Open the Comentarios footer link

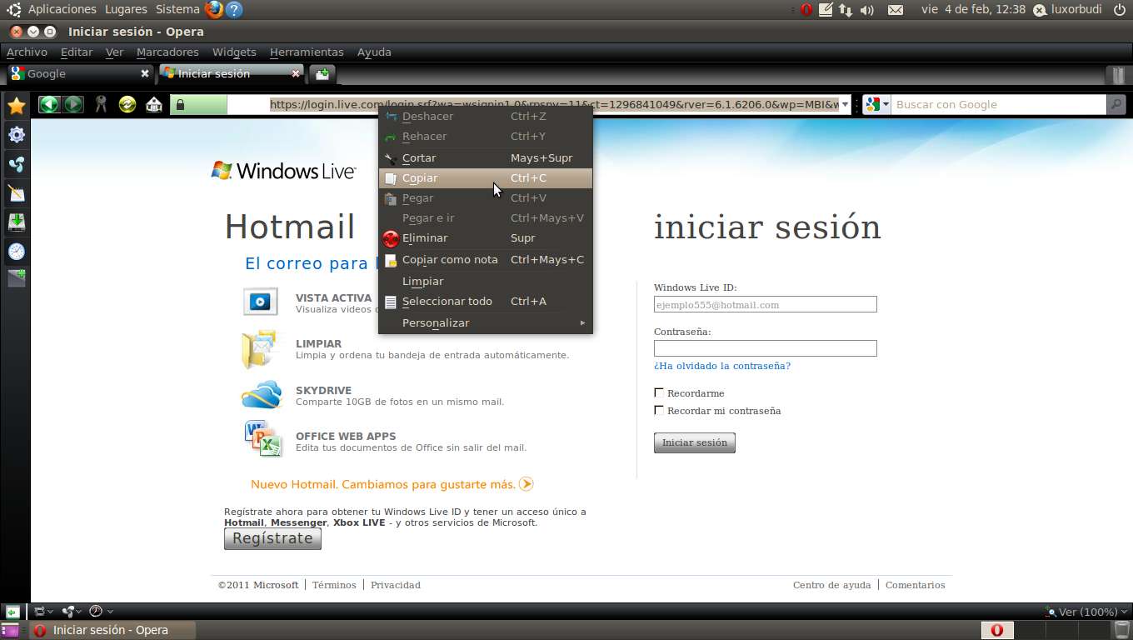pyautogui.click(x=915, y=585)
